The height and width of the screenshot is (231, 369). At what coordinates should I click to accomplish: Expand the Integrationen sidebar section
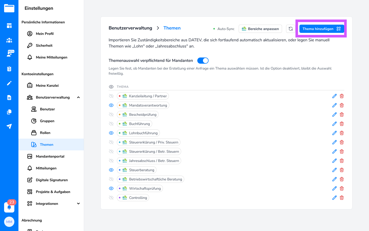(x=78, y=204)
